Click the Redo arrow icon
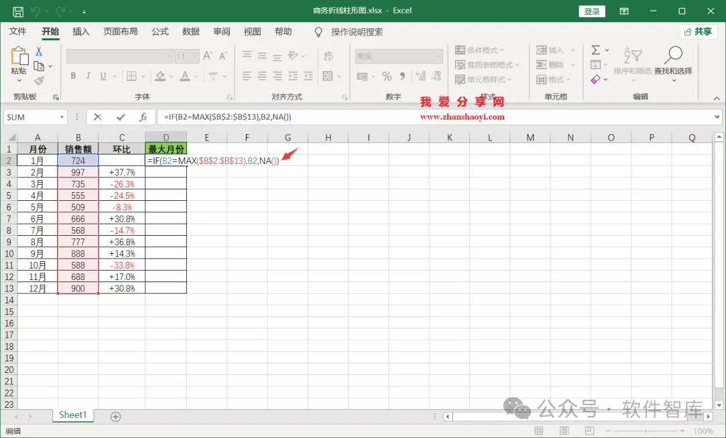 coord(61,11)
